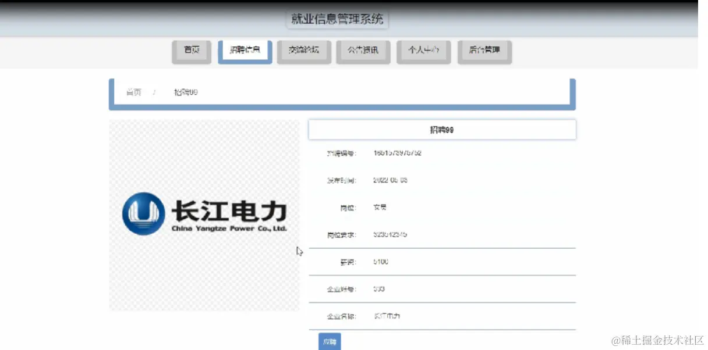Click the 招聘编号 field label
The image size is (708, 350).
[x=341, y=153]
